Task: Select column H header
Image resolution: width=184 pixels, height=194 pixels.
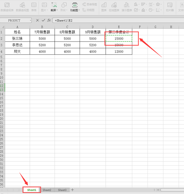Action: point(171,27)
